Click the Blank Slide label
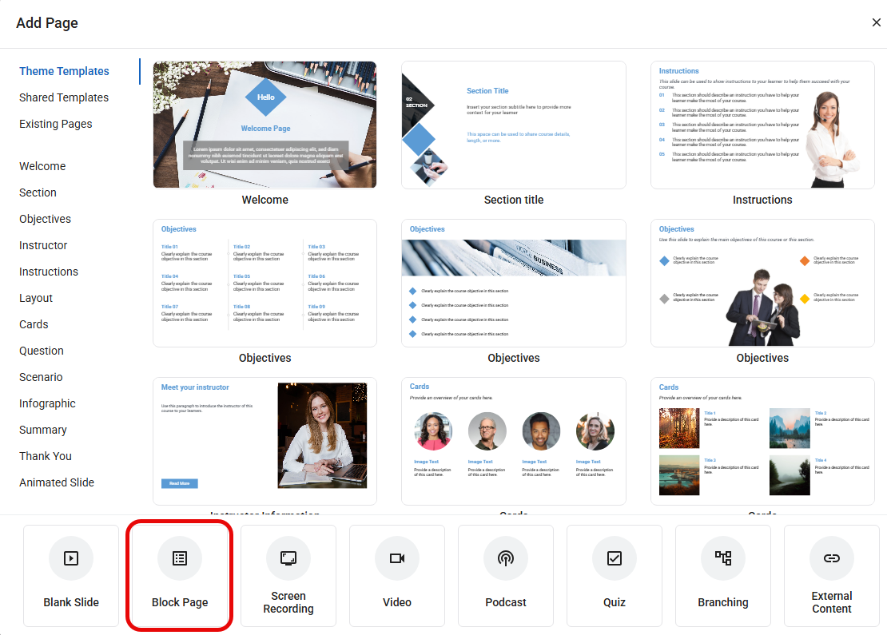Screen dimensions: 887x635 point(71,602)
